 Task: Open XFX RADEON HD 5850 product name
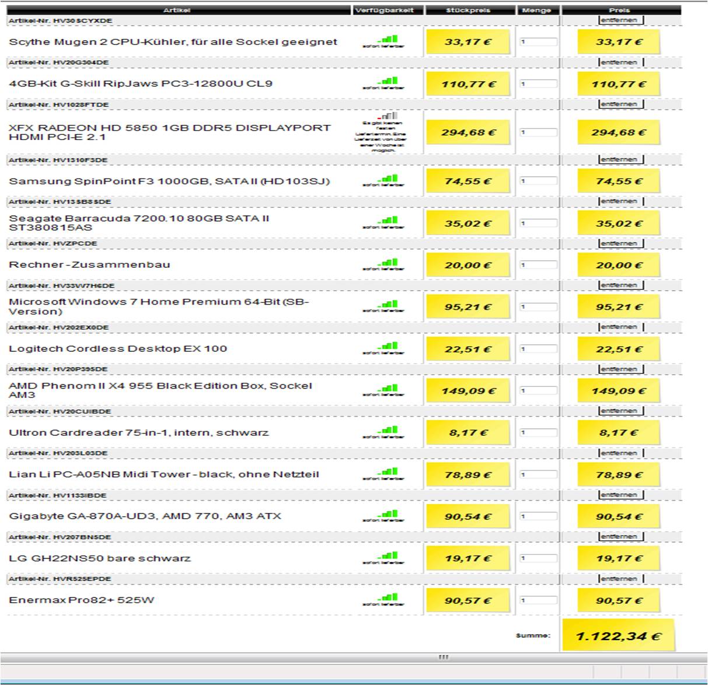[170, 132]
